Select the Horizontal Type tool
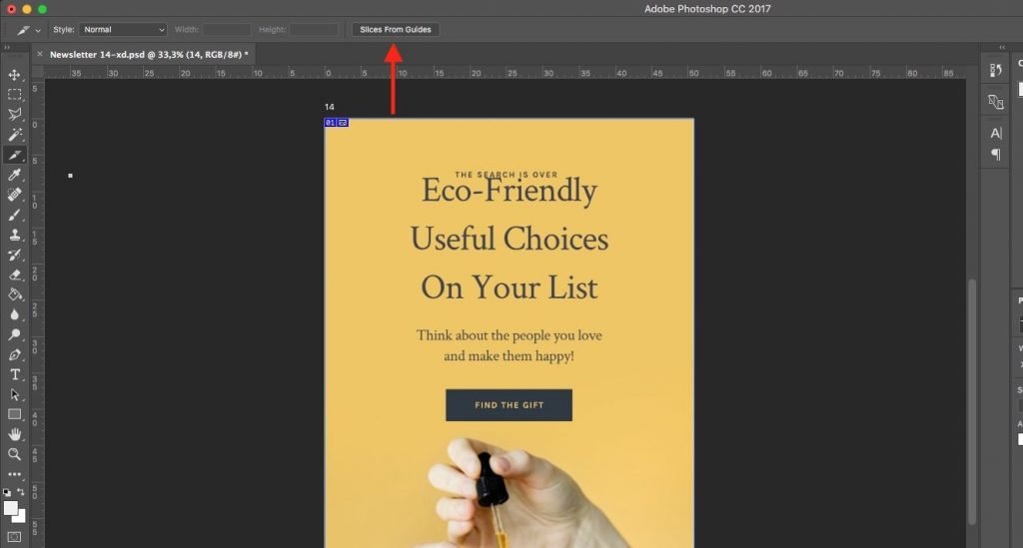Viewport: 1023px width, 548px height. click(15, 374)
